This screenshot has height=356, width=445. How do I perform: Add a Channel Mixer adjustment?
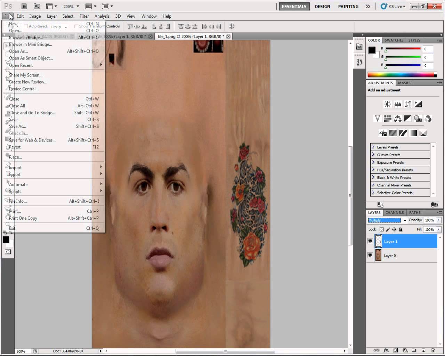[428, 119]
